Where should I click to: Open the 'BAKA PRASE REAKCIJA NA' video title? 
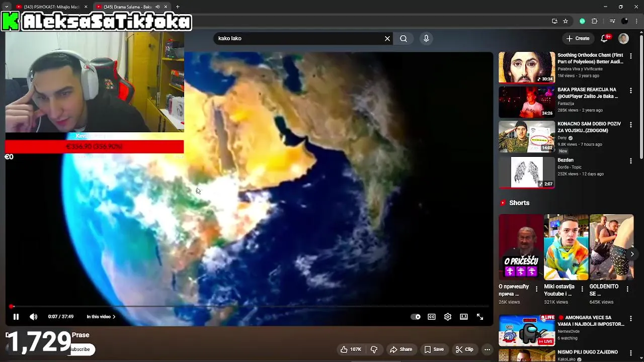(x=588, y=93)
